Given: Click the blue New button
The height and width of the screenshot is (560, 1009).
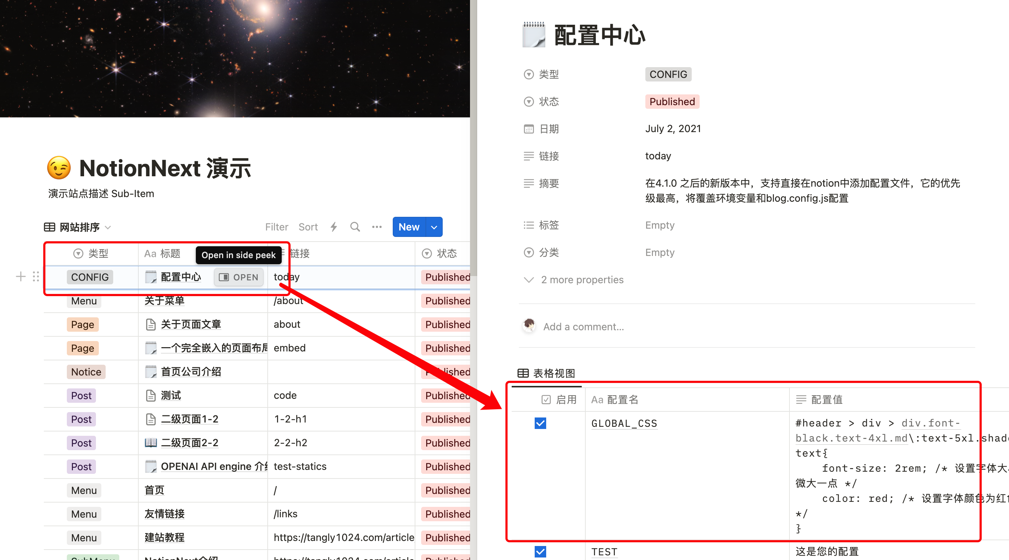Looking at the screenshot, I should coord(409,227).
